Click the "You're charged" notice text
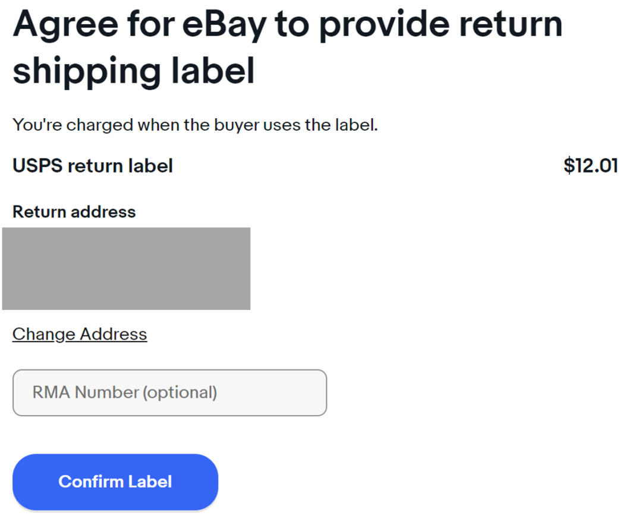 pos(195,125)
